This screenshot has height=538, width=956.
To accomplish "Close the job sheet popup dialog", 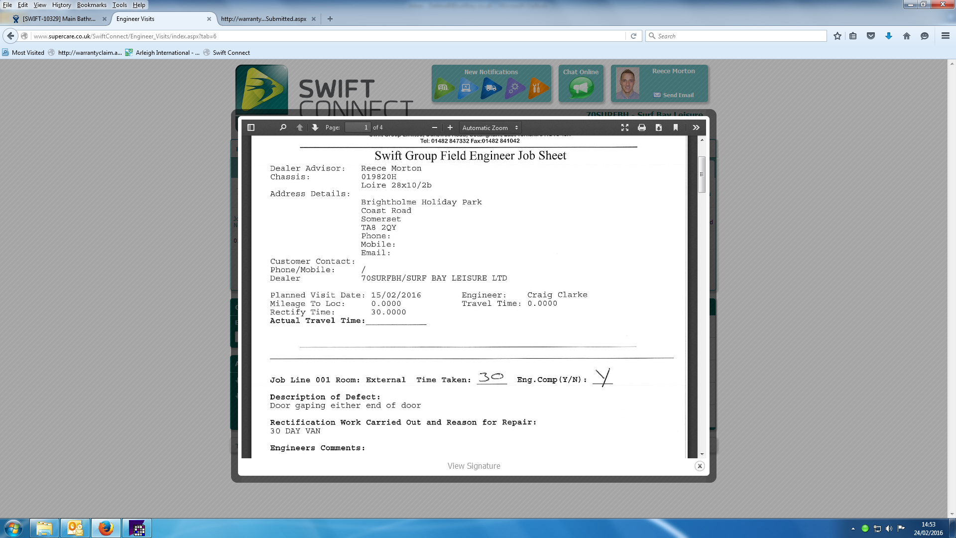I will (700, 466).
